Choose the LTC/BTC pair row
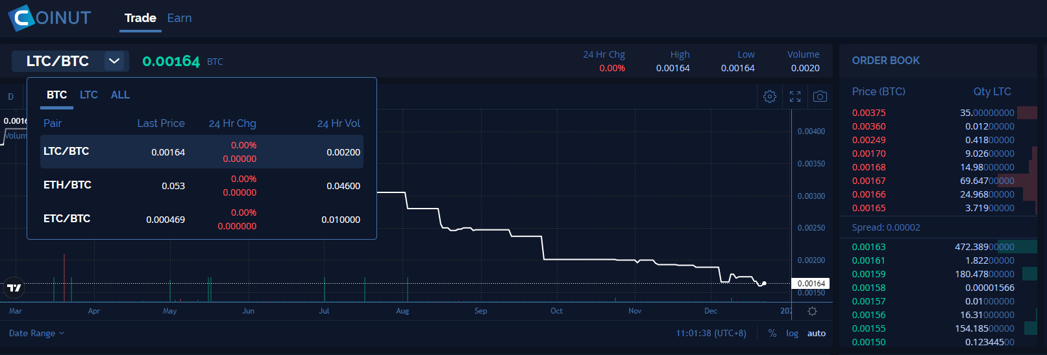The height and width of the screenshot is (355, 1047). pyautogui.click(x=202, y=152)
